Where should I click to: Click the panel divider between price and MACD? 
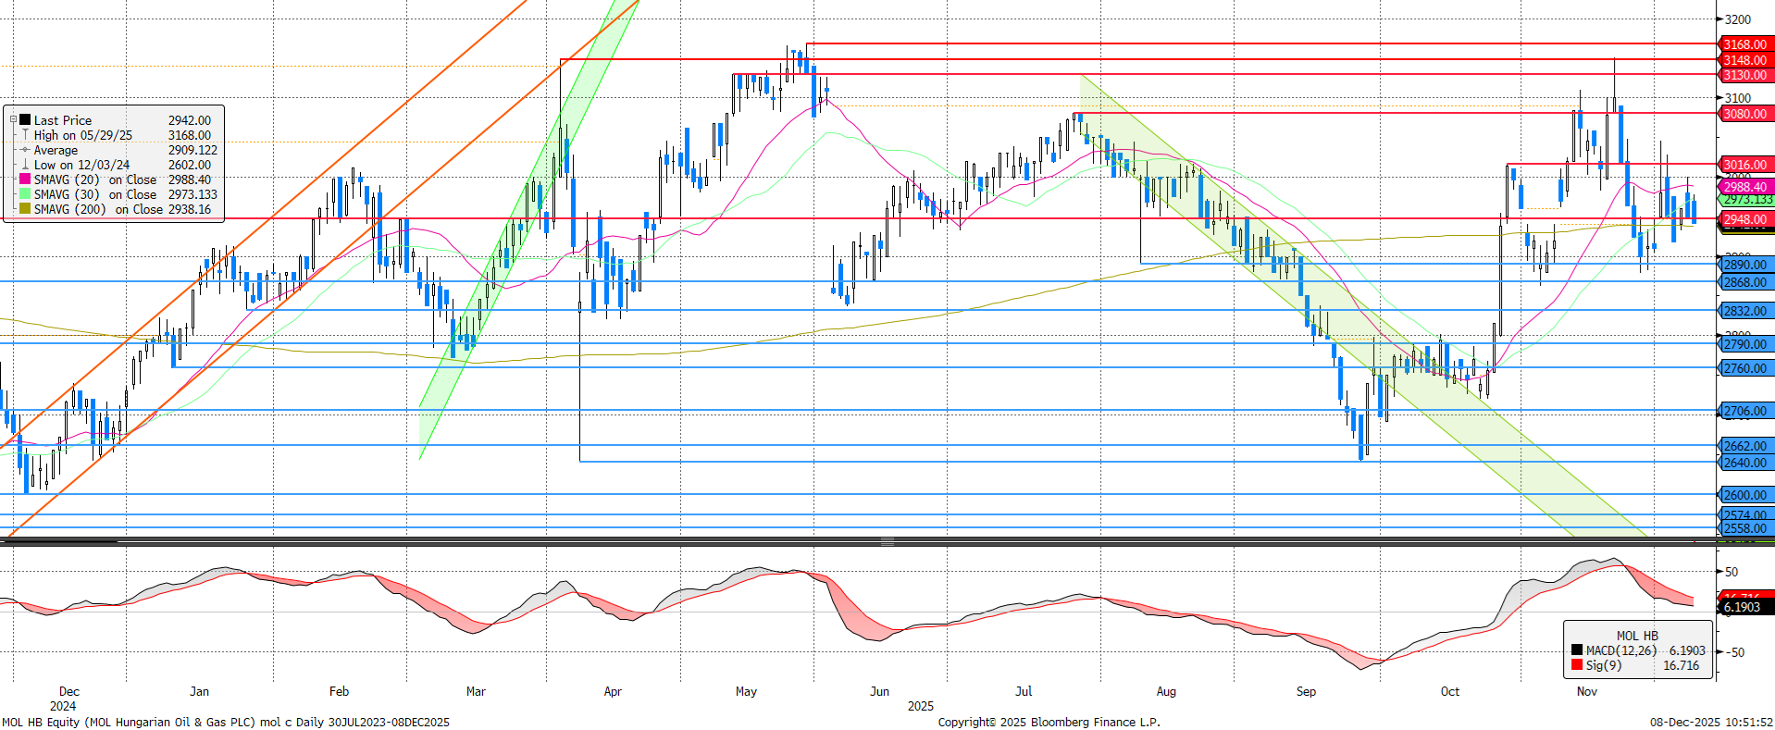pyautogui.click(x=887, y=541)
